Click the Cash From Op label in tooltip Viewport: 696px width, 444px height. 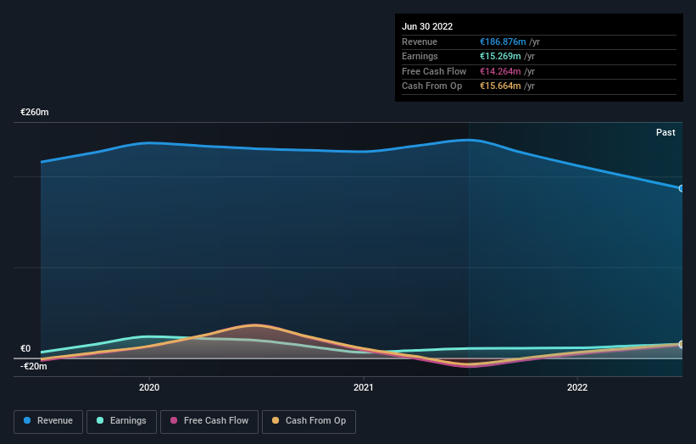(x=432, y=86)
